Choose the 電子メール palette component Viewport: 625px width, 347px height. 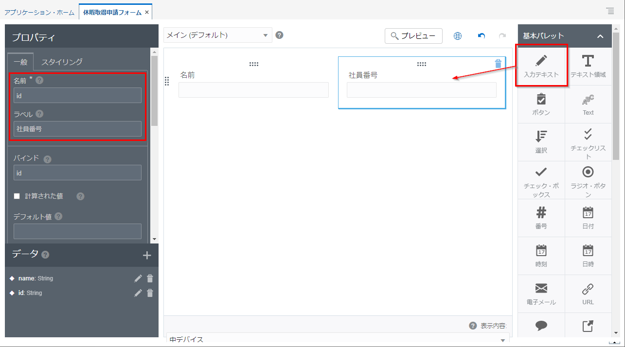click(541, 294)
